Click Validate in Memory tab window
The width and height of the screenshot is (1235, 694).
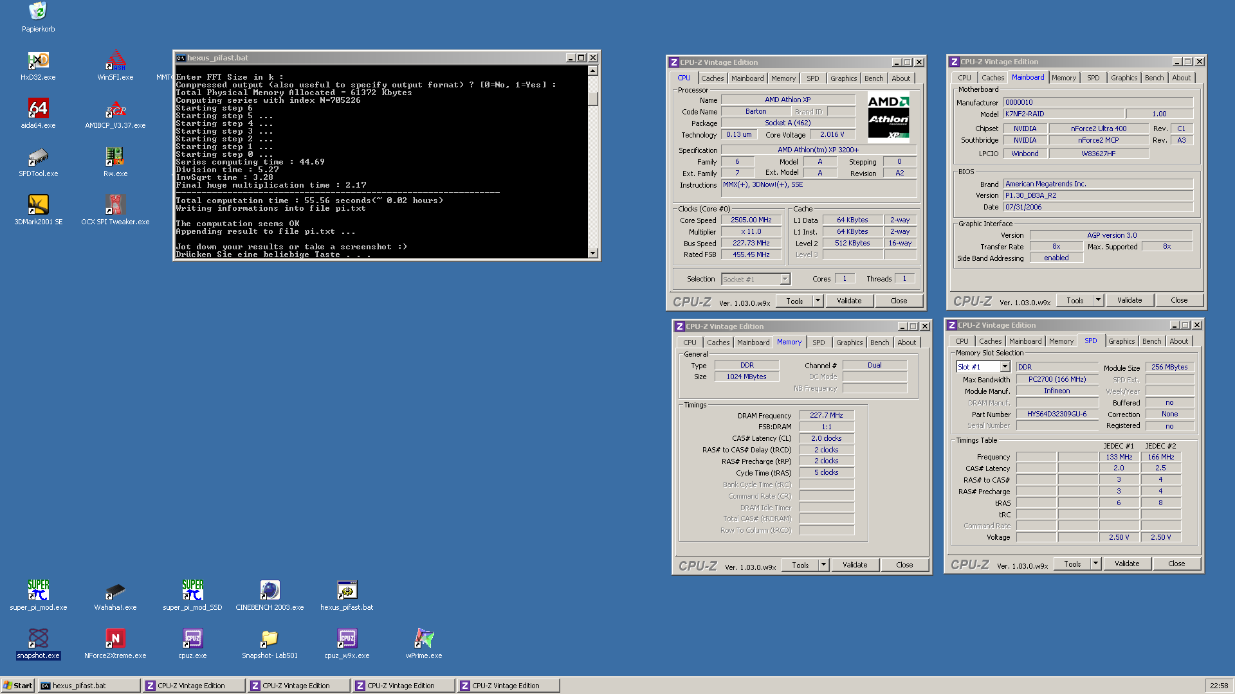click(855, 565)
